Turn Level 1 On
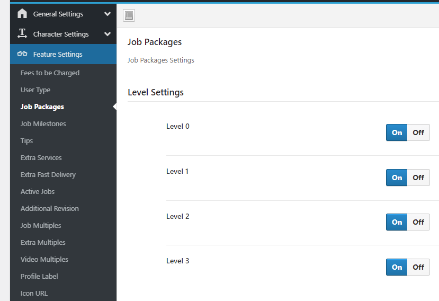The image size is (439, 301). coord(397,178)
